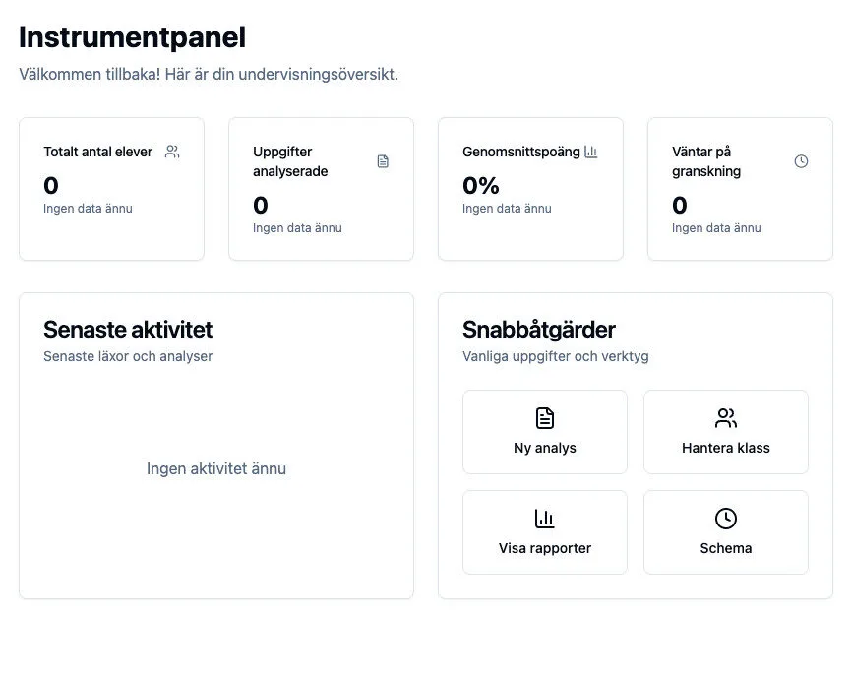Viewport: 852px width, 678px height.
Task: Select the Väntar på granskning stat card
Action: [740, 189]
